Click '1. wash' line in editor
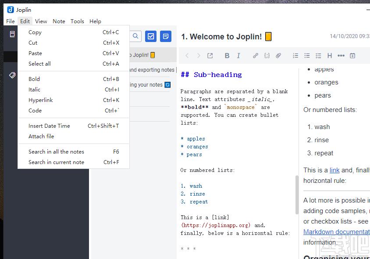The image size is (370, 259). [x=192, y=186]
